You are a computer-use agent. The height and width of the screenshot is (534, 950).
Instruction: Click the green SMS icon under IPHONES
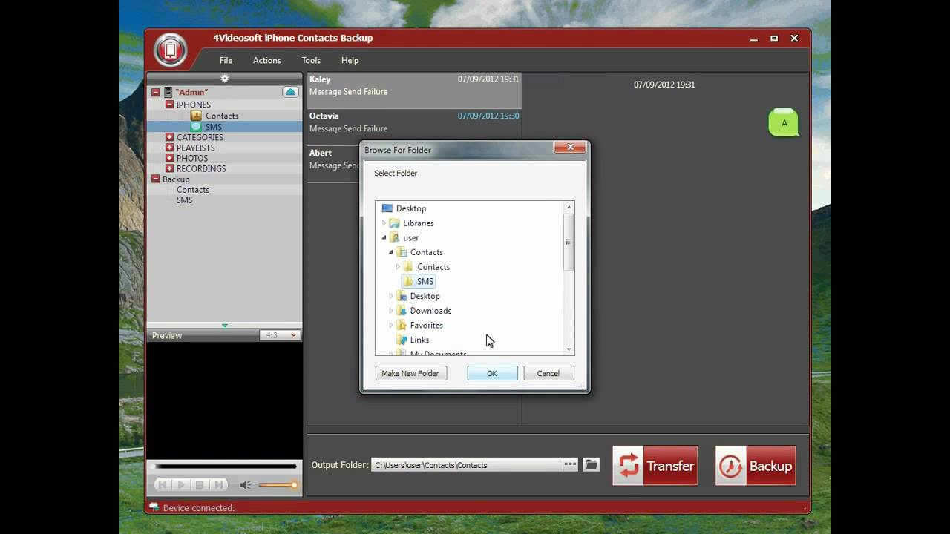(x=196, y=127)
